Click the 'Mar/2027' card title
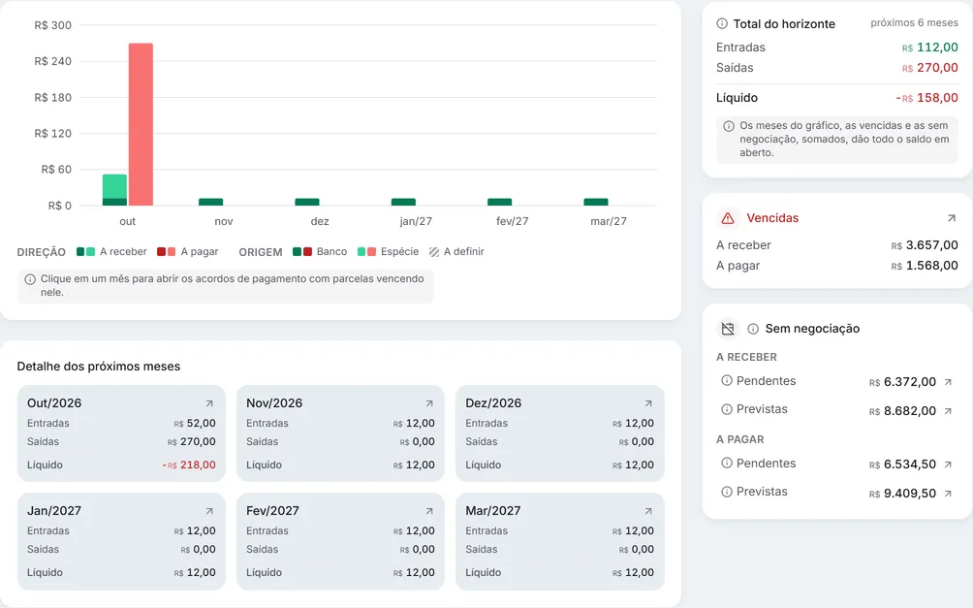Screen dimensions: 973x608 click(492, 510)
